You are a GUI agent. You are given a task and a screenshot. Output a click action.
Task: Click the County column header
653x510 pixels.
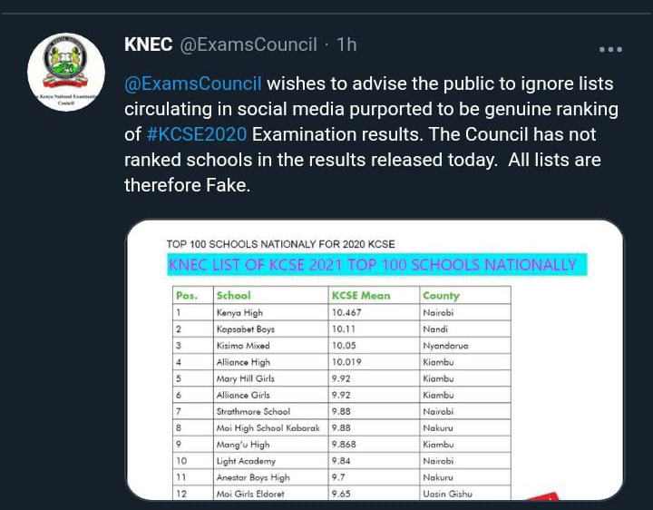(x=441, y=296)
